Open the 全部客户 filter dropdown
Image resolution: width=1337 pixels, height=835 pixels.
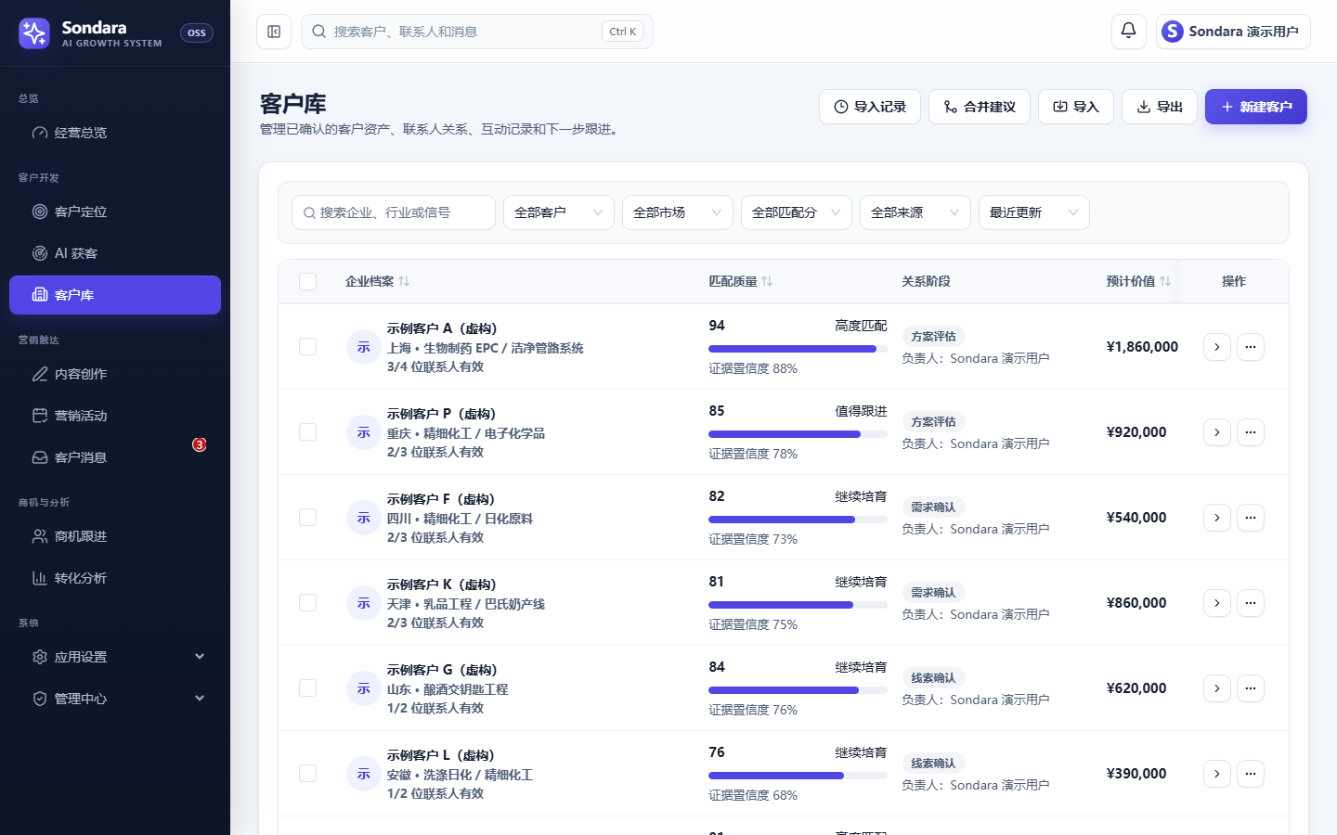click(559, 212)
